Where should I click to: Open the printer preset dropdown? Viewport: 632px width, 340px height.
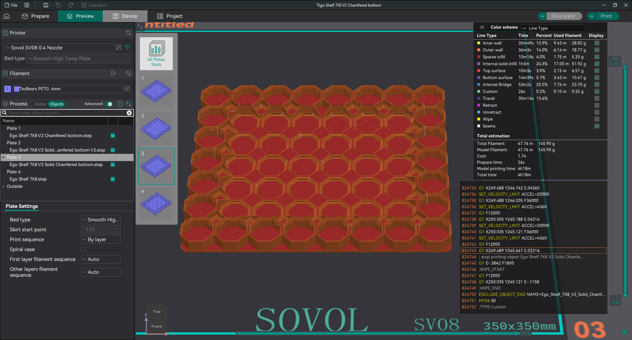click(59, 48)
